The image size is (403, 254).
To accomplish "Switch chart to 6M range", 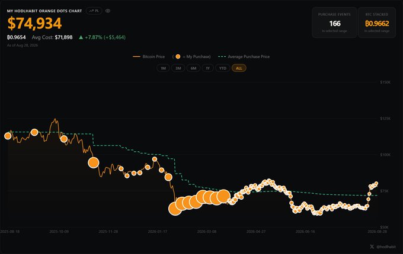I will click(194, 68).
